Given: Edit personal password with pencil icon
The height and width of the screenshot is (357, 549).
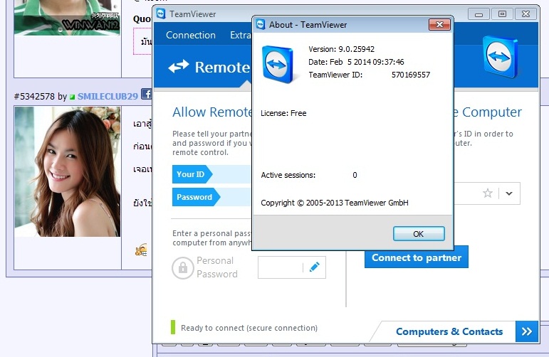Looking at the screenshot, I should coord(315,267).
